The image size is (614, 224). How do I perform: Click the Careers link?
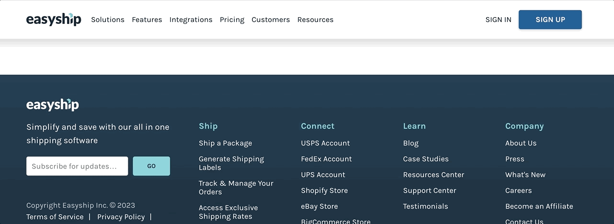point(518,190)
